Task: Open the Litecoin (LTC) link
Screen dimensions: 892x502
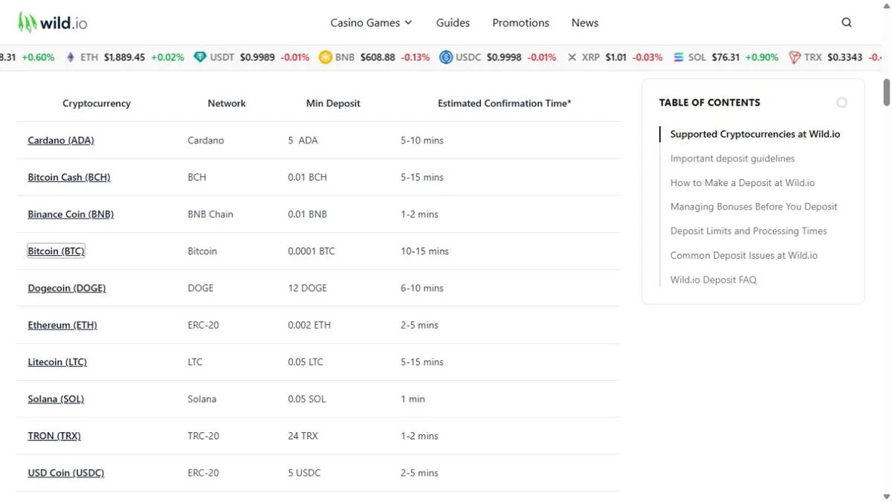Action: coord(57,362)
